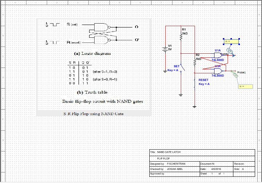Toggle the SET switch
This screenshot has height=183, width=262.
point(182,67)
